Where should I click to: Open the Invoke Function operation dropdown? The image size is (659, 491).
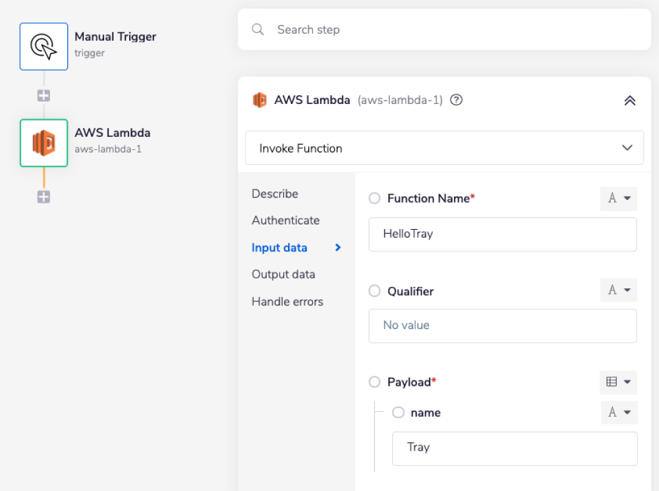coord(444,147)
